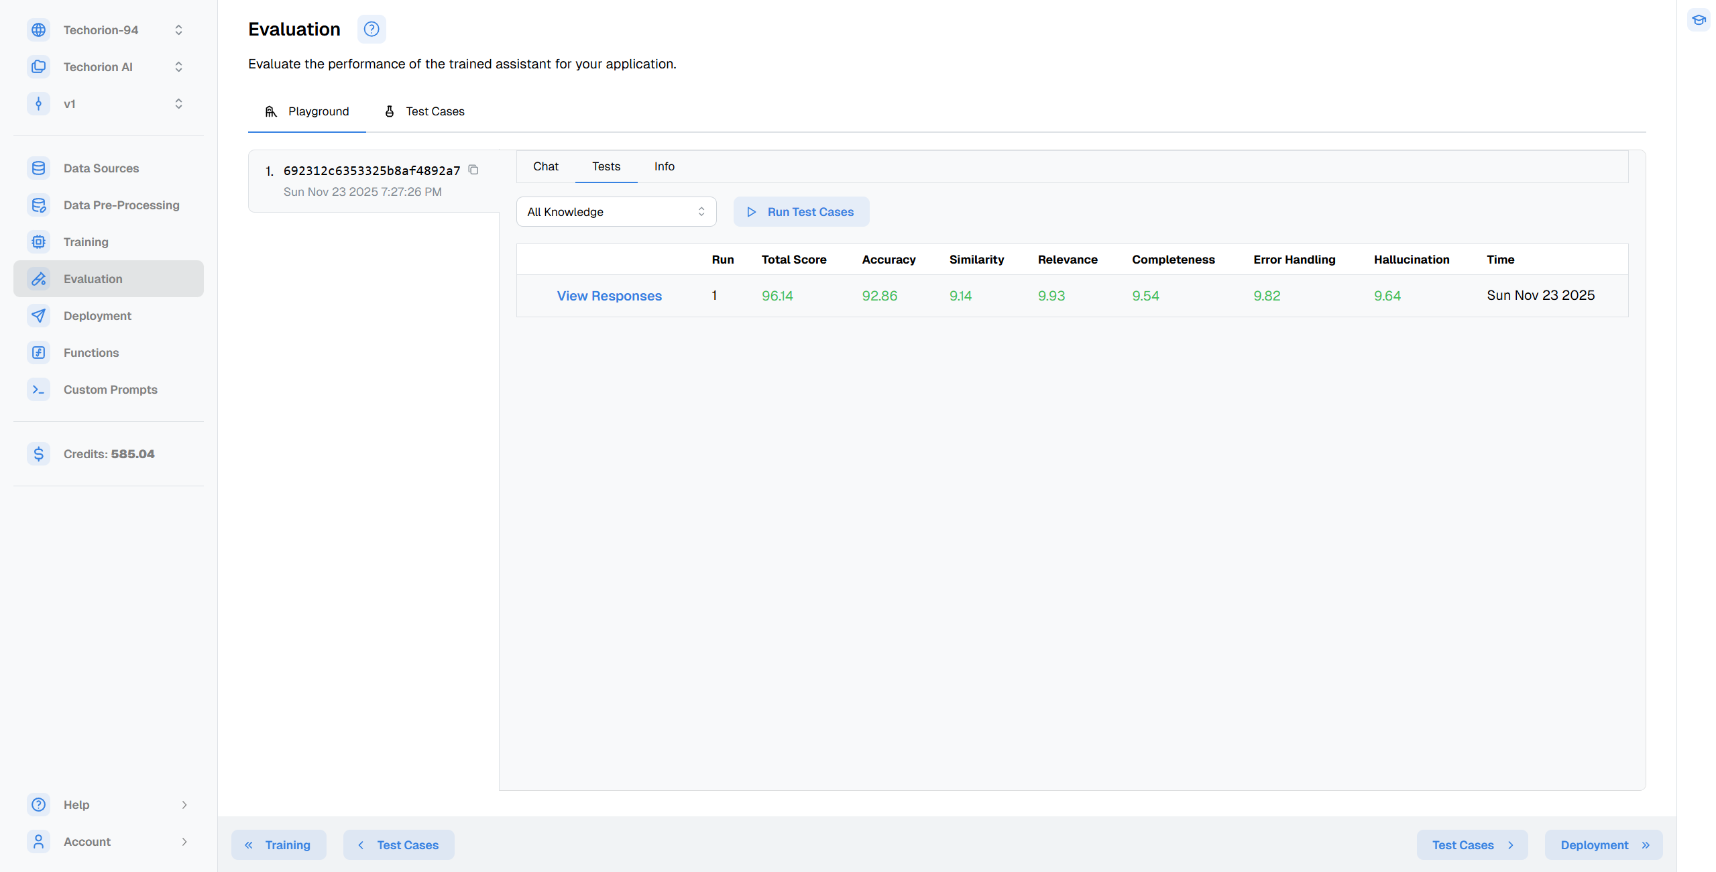This screenshot has height=872, width=1716.
Task: Click the Evaluation pencil icon
Action: click(x=38, y=278)
